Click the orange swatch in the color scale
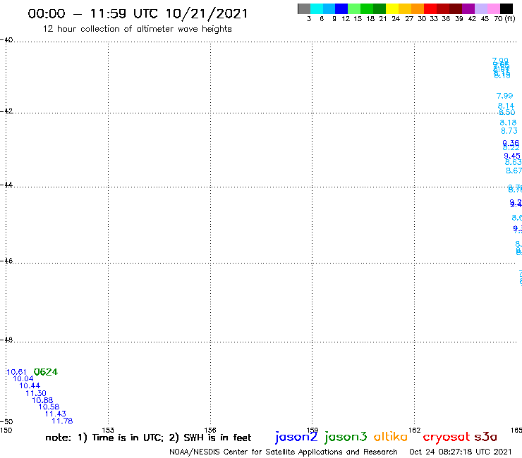The width and height of the screenshot is (522, 458). click(418, 8)
